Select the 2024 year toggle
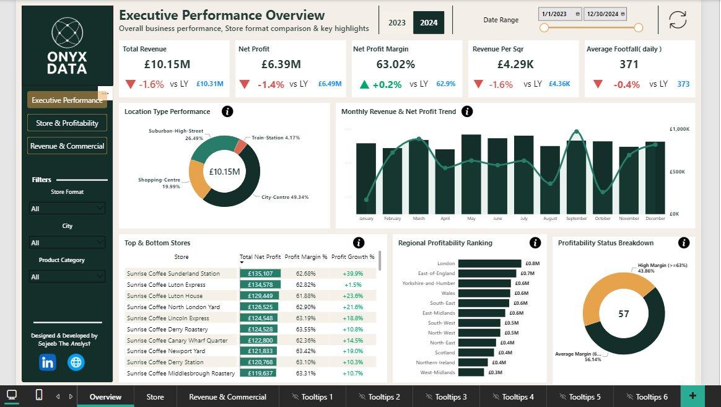The height and width of the screenshot is (407, 721). click(x=429, y=22)
